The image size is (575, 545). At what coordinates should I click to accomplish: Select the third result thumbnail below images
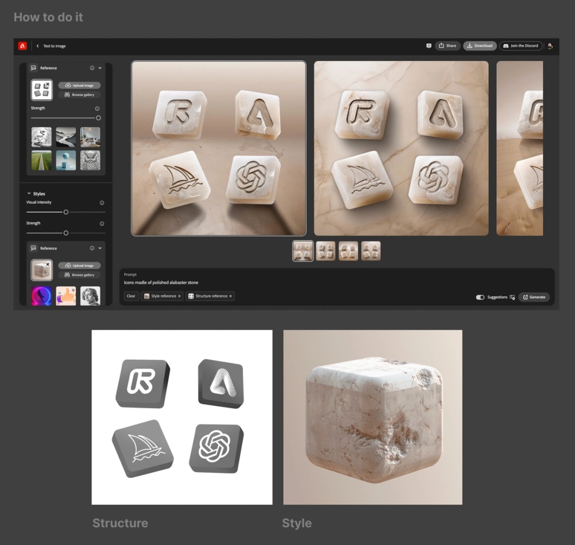348,251
